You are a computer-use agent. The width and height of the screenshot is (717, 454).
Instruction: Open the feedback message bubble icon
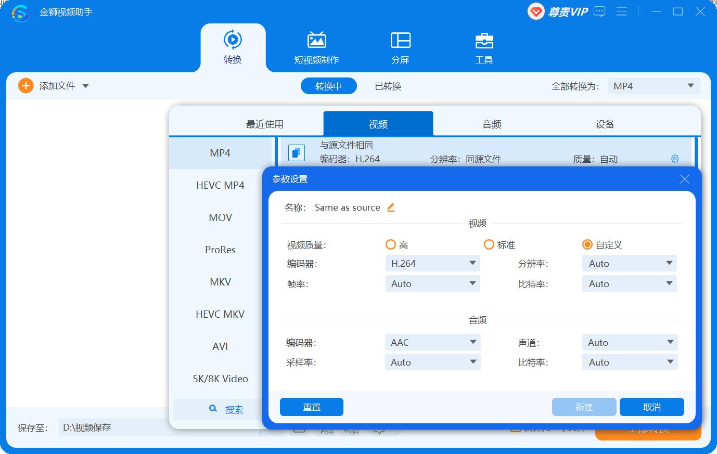click(599, 11)
